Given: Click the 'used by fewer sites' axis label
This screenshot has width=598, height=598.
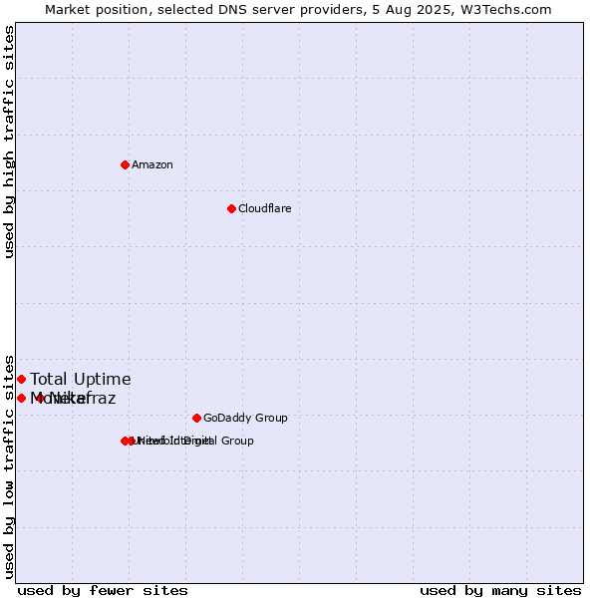Looking at the screenshot, I should coord(103,591).
